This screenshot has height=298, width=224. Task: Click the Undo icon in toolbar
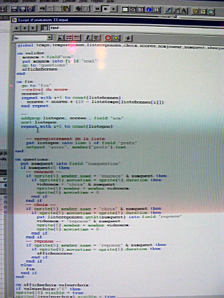coord(42,9)
